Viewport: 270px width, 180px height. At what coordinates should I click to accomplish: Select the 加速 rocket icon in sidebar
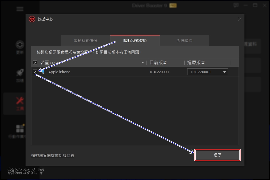click(x=20, y=71)
